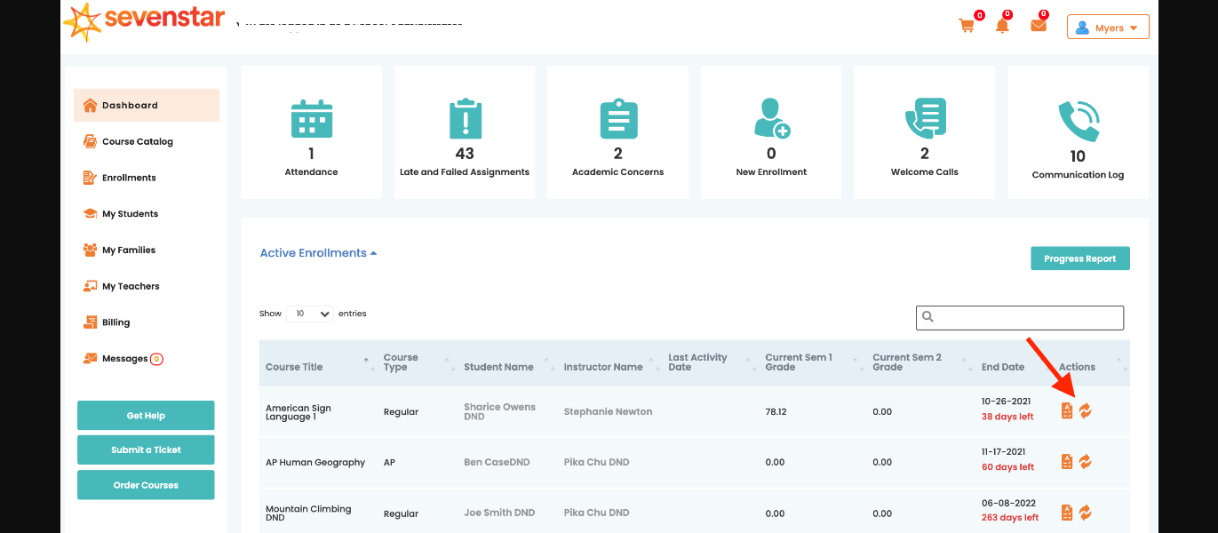Open Late and Failed Assignments icon

(465, 118)
